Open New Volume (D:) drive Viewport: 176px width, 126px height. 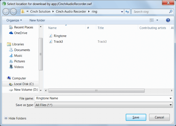point(26,89)
